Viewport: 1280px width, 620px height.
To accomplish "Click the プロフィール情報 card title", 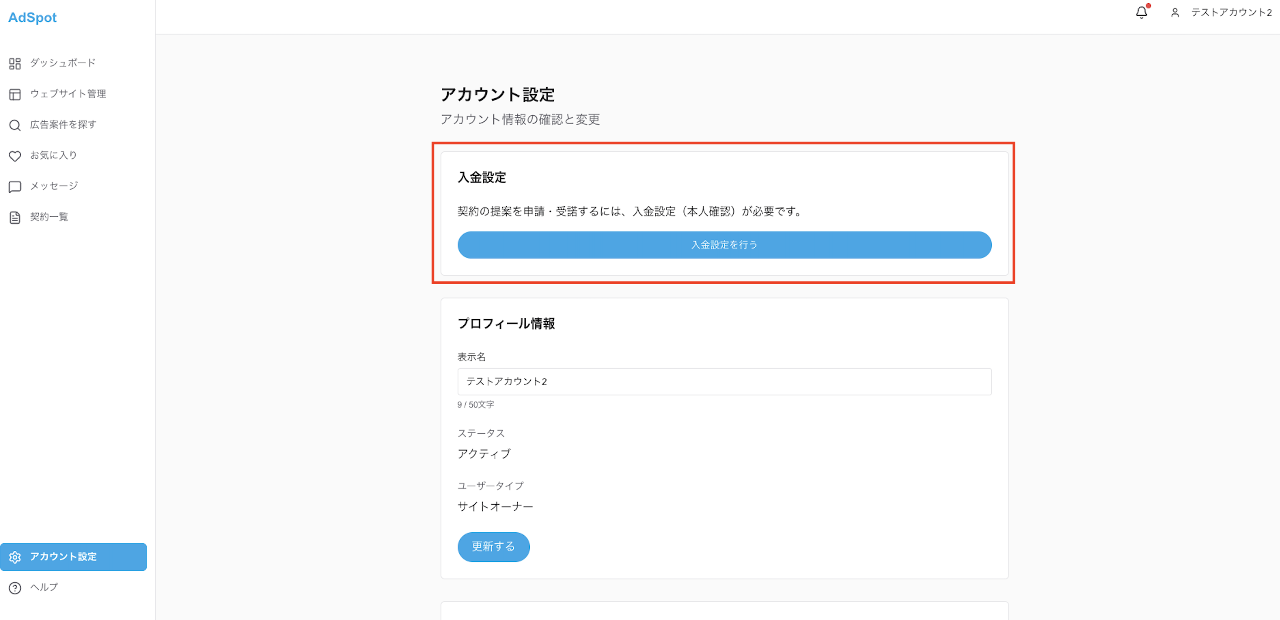I will click(x=507, y=323).
